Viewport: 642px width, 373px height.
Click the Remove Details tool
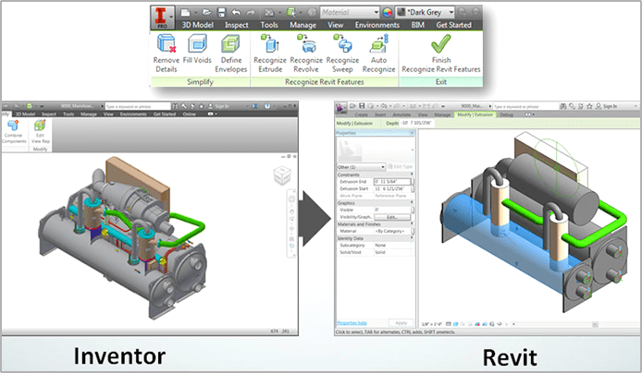[167, 54]
